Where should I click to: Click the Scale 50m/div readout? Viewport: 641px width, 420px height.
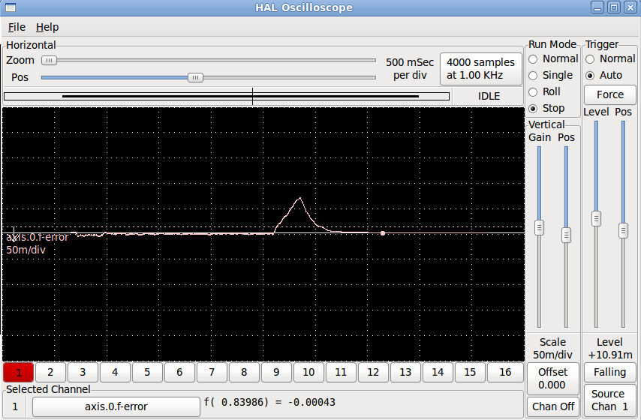click(552, 349)
